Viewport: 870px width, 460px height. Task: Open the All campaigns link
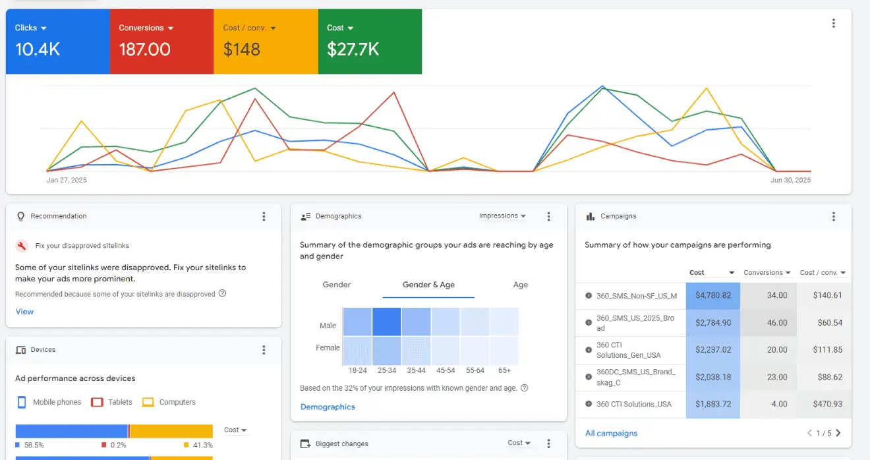(x=611, y=433)
